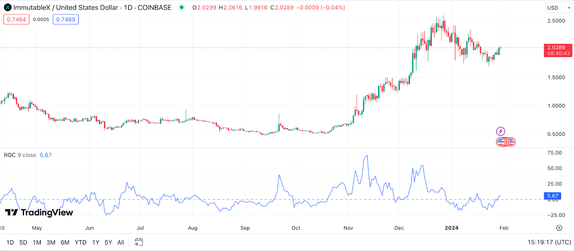Click the blue buy price 0.7469
The image size is (574, 251).
(66, 20)
